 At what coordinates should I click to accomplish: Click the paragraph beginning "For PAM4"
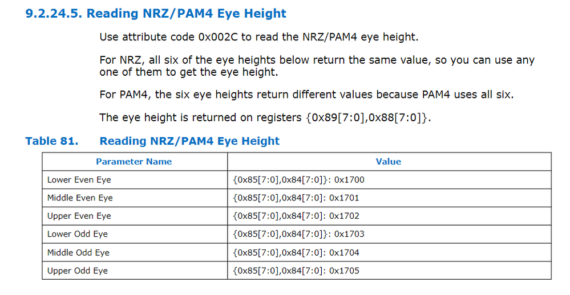coord(306,94)
